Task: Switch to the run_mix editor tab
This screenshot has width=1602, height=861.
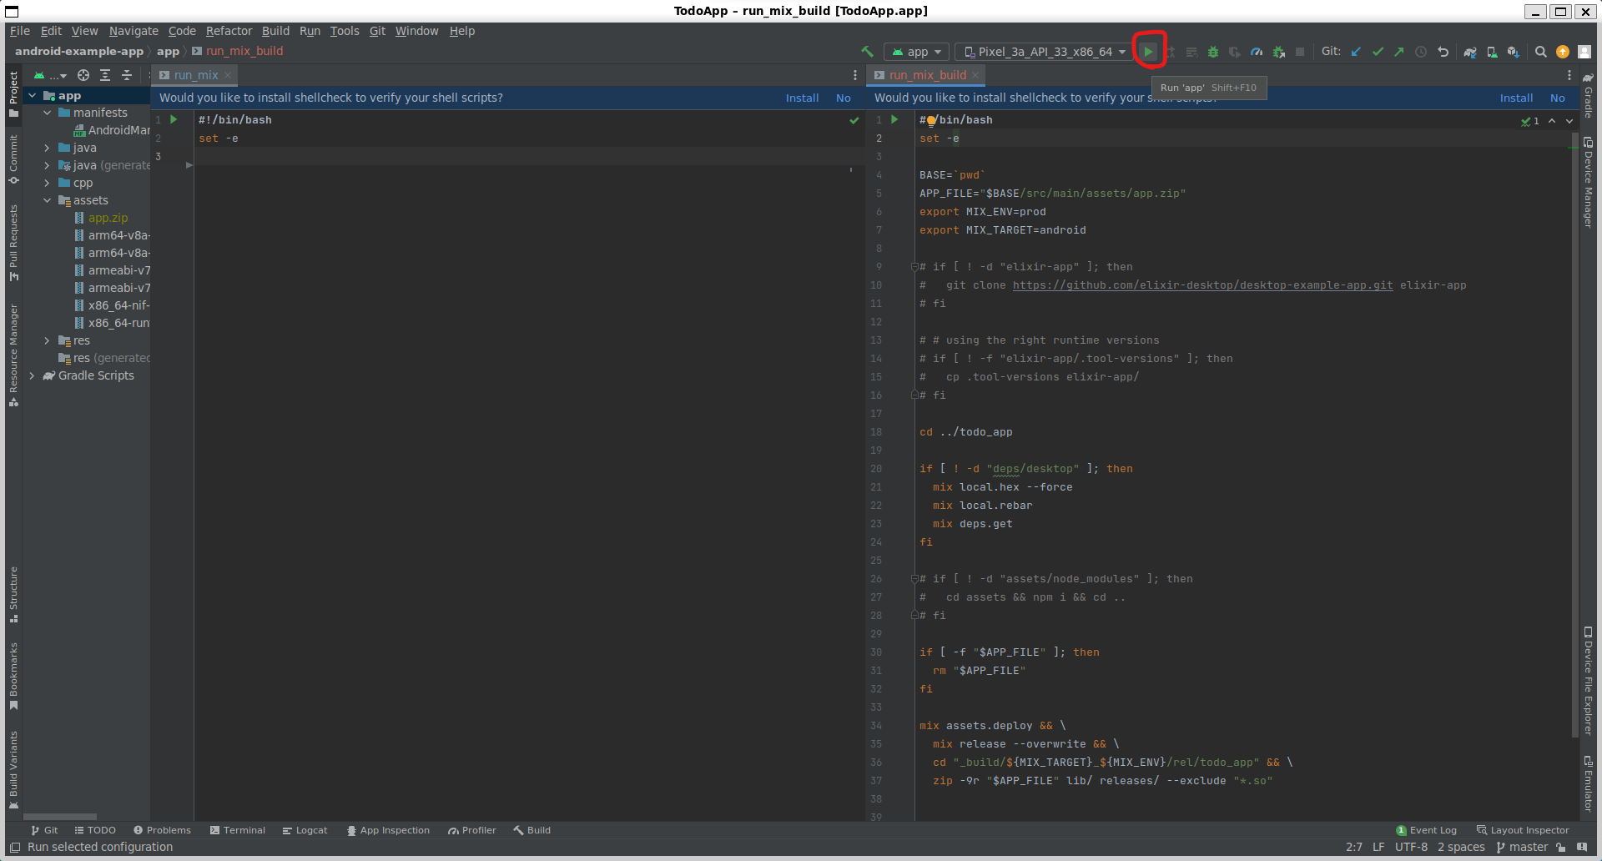Action: tap(195, 75)
